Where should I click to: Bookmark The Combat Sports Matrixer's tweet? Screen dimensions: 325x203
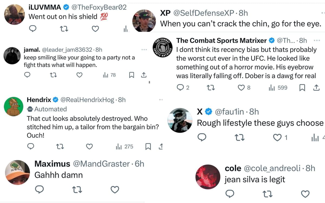click(303, 87)
